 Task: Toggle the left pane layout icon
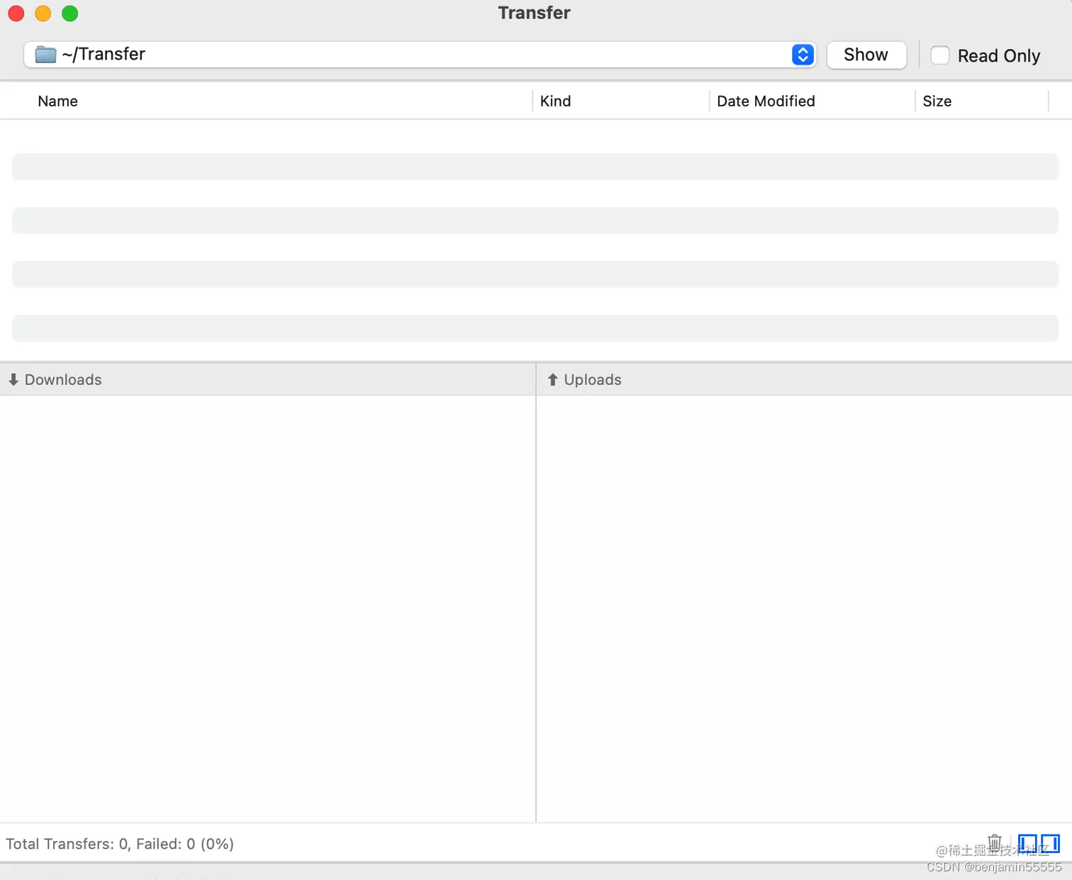pyautogui.click(x=1027, y=843)
